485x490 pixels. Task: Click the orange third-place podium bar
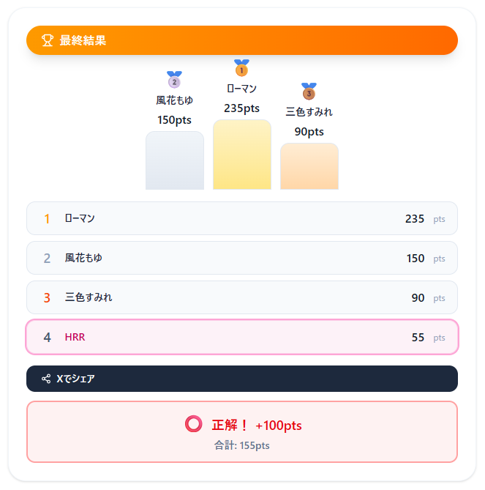point(309,166)
